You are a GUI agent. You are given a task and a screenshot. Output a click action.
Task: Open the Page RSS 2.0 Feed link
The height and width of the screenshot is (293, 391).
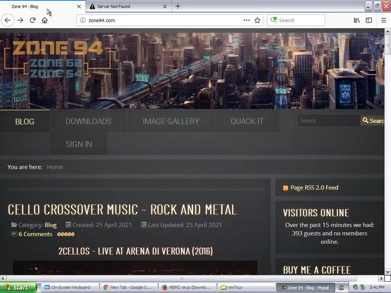coord(314,188)
